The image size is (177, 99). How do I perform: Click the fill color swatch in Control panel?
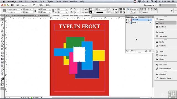pyautogui.click(x=90, y=9)
